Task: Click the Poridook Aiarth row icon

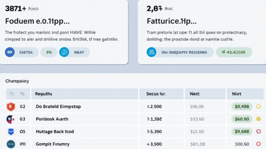Action: click(x=10, y=119)
